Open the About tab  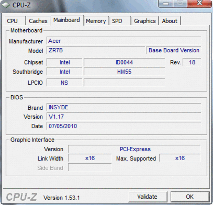tap(170, 21)
